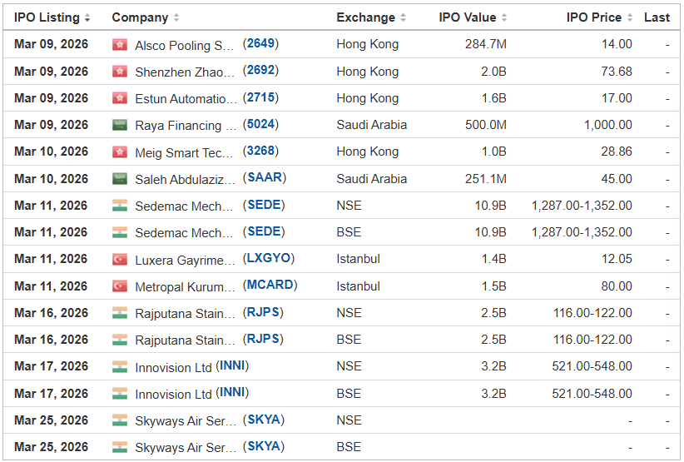Image resolution: width=684 pixels, height=462 pixels.
Task: Open Saleh Abdulaziz... company name
Action: [185, 179]
